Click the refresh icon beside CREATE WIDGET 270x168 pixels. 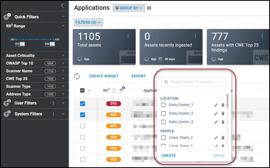point(77,76)
